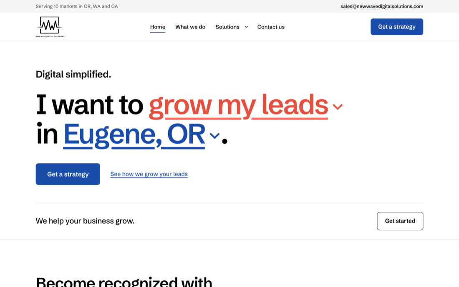Go to the Home nav item

(x=157, y=27)
